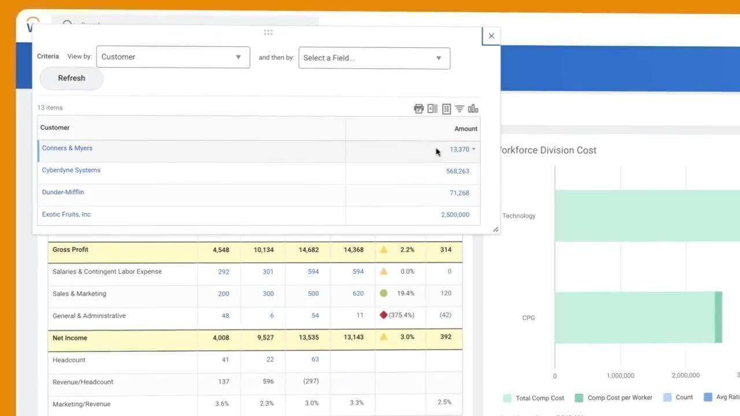Click the Amount column header
740x416 pixels.
pos(465,129)
